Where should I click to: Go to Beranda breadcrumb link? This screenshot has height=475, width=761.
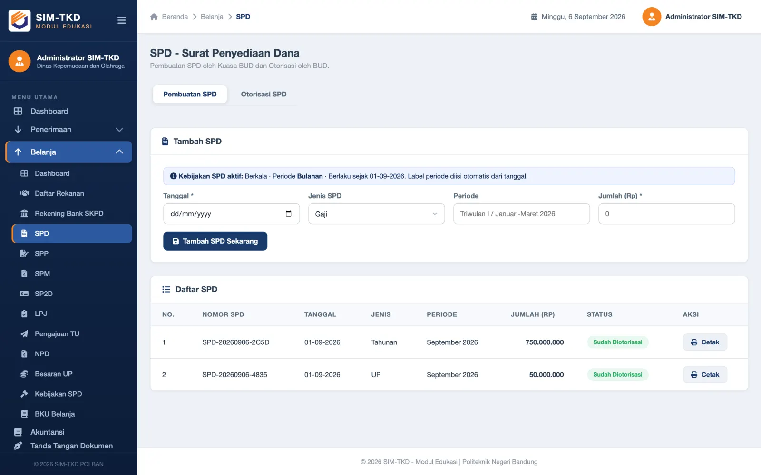(x=175, y=17)
